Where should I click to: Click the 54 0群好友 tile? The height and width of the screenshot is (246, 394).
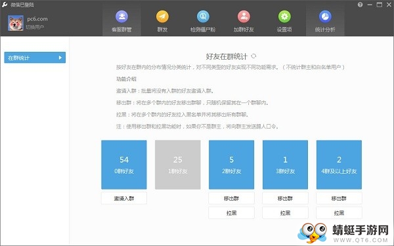click(x=124, y=165)
